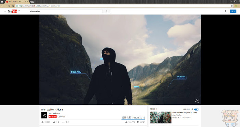Toggle the autoplay switch off

tap(196, 110)
